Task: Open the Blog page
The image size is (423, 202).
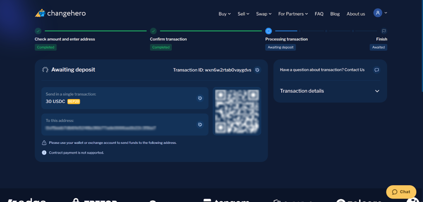Action: coord(335,14)
